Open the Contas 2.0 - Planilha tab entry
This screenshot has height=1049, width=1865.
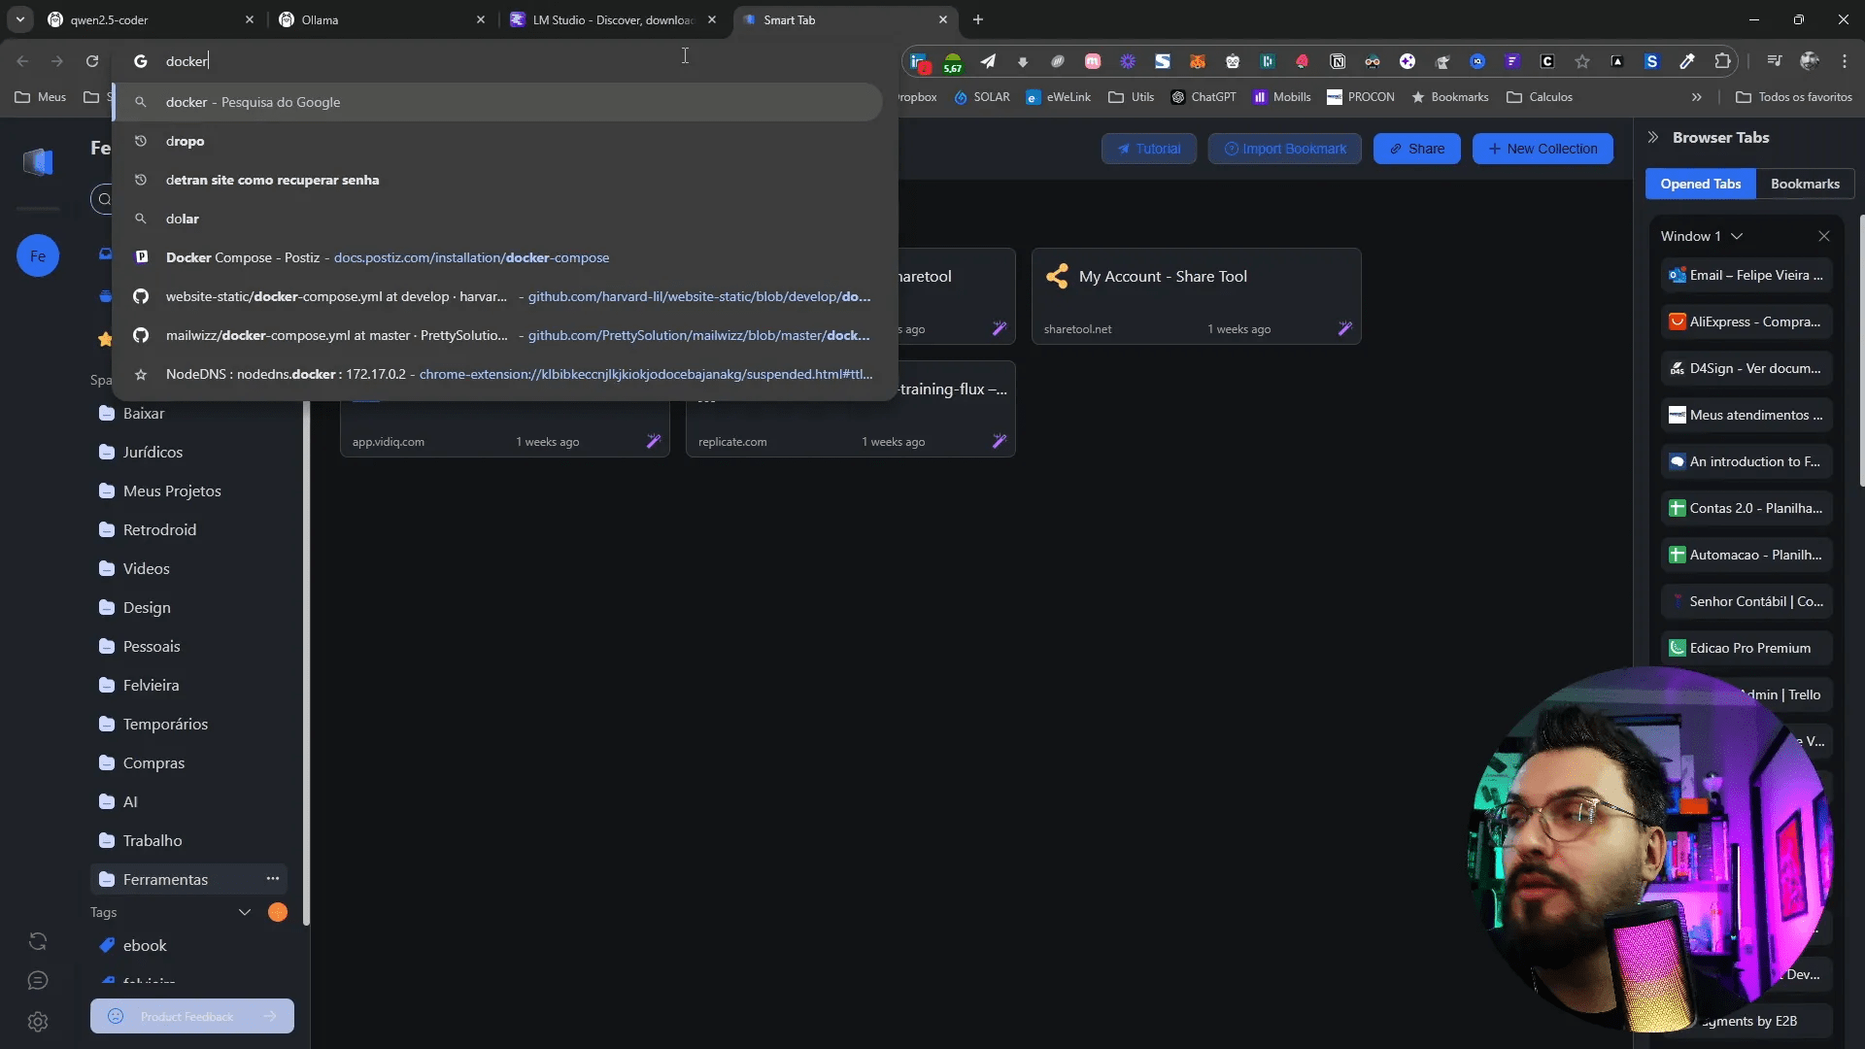[1746, 508]
